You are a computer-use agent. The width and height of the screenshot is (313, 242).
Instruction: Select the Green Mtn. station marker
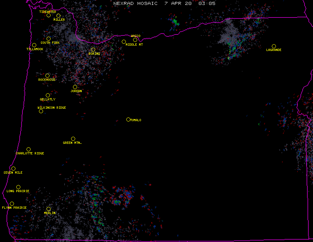[x=73, y=139]
